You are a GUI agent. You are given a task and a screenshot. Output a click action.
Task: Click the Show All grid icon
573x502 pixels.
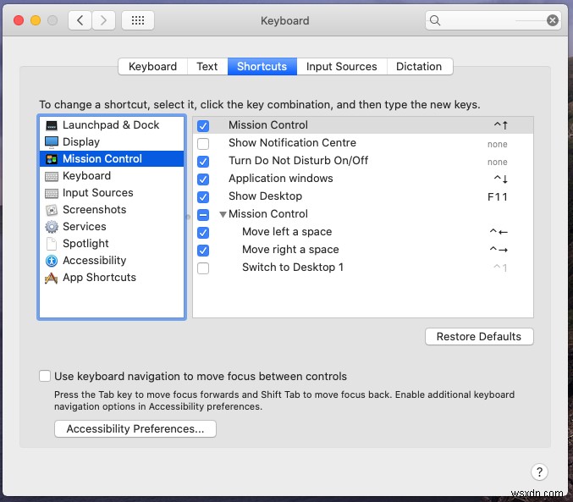pos(138,20)
